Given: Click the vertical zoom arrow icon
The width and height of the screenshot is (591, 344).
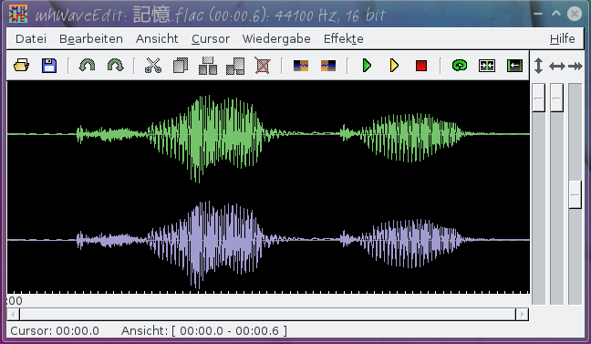Looking at the screenshot, I should [539, 66].
